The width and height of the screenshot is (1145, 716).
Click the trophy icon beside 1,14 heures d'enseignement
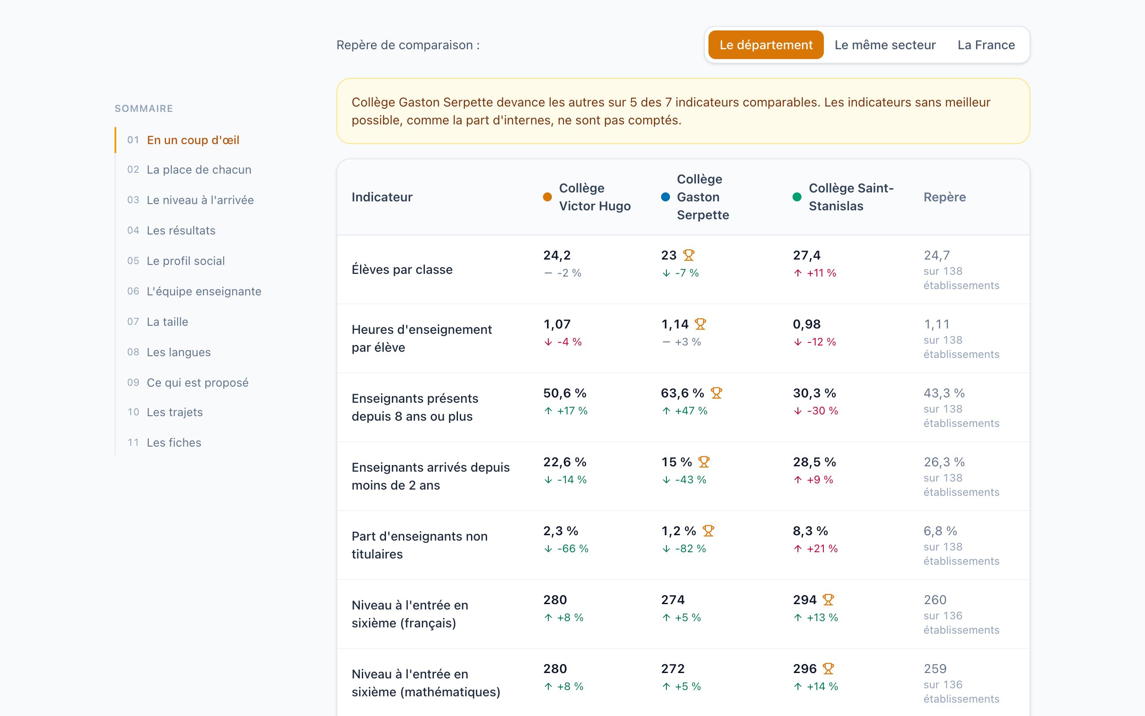700,324
